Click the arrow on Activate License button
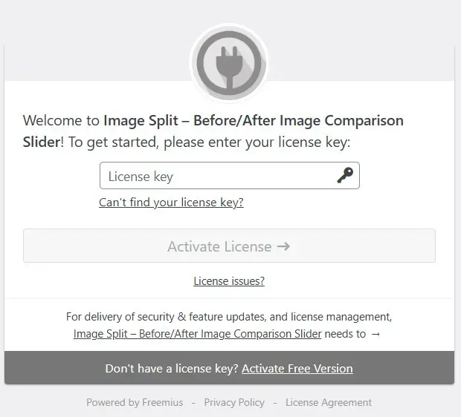461x417 pixels. 283,246
